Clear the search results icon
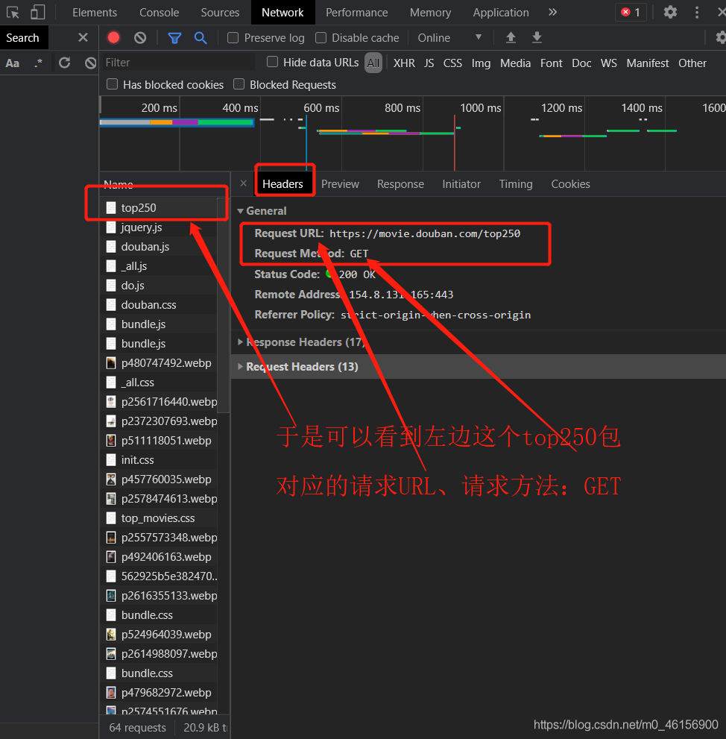Image resolution: width=726 pixels, height=739 pixels. tap(90, 62)
